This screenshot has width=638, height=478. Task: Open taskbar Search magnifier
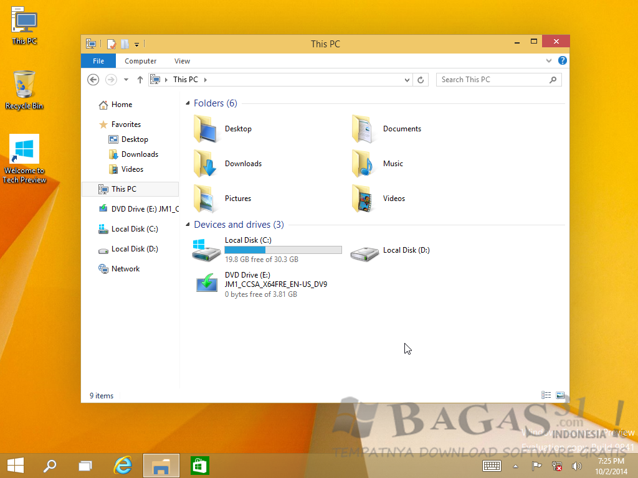(x=50, y=466)
